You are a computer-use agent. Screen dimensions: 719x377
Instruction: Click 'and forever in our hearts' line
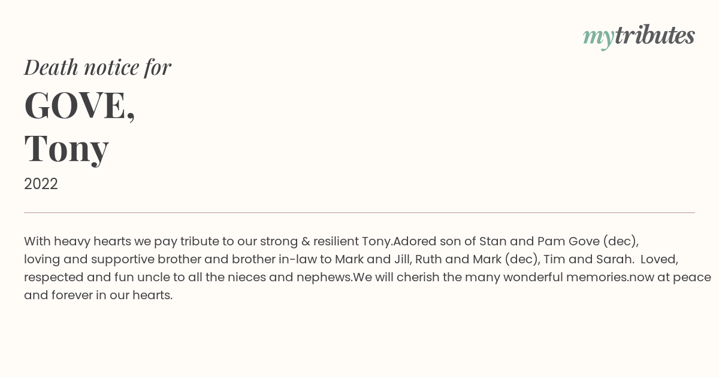click(98, 295)
